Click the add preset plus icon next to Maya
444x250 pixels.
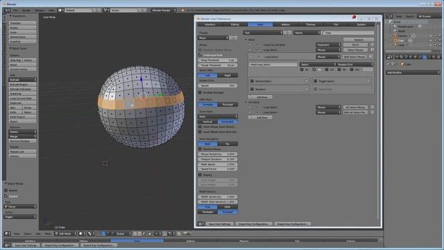pyautogui.click(x=231, y=37)
